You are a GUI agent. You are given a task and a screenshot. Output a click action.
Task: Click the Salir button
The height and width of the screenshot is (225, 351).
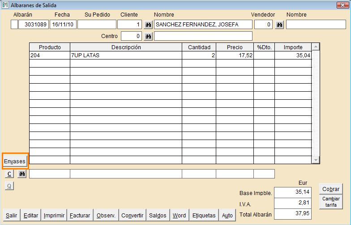coord(12,215)
